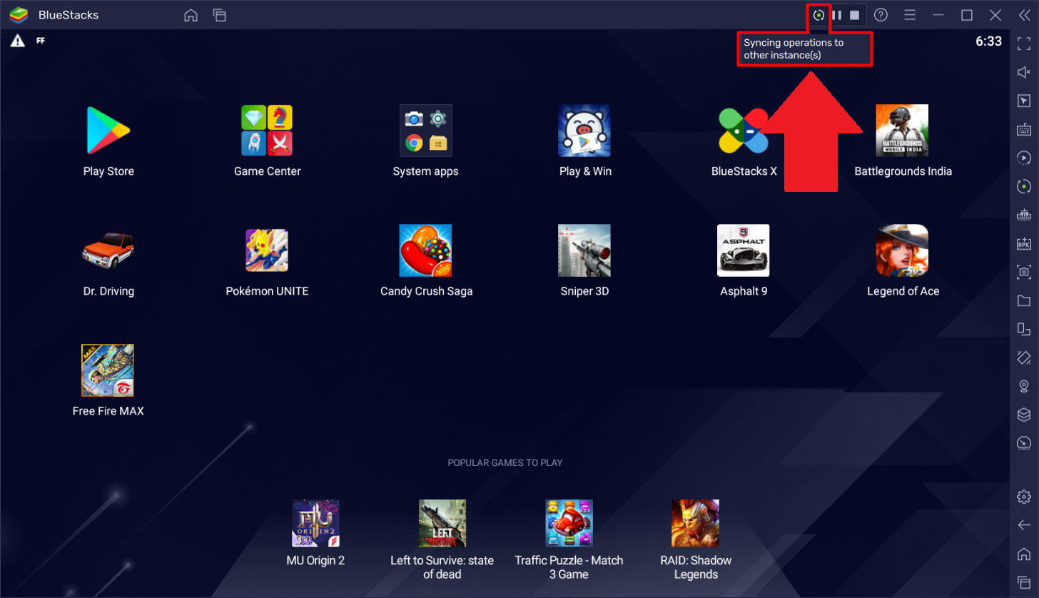The image size is (1039, 598).
Task: Open the System apps folder
Action: click(426, 131)
